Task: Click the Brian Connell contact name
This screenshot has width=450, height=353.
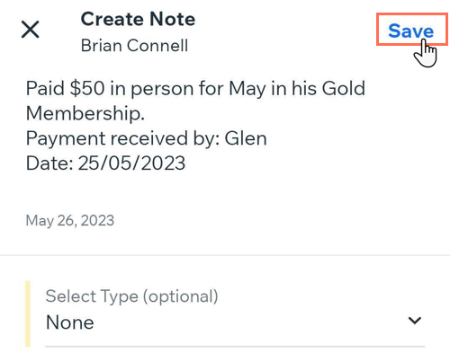Action: (x=134, y=46)
